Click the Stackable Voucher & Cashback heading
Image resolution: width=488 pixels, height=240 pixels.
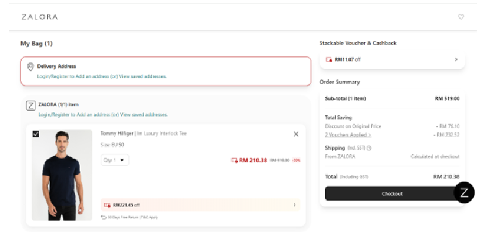[x=358, y=43]
